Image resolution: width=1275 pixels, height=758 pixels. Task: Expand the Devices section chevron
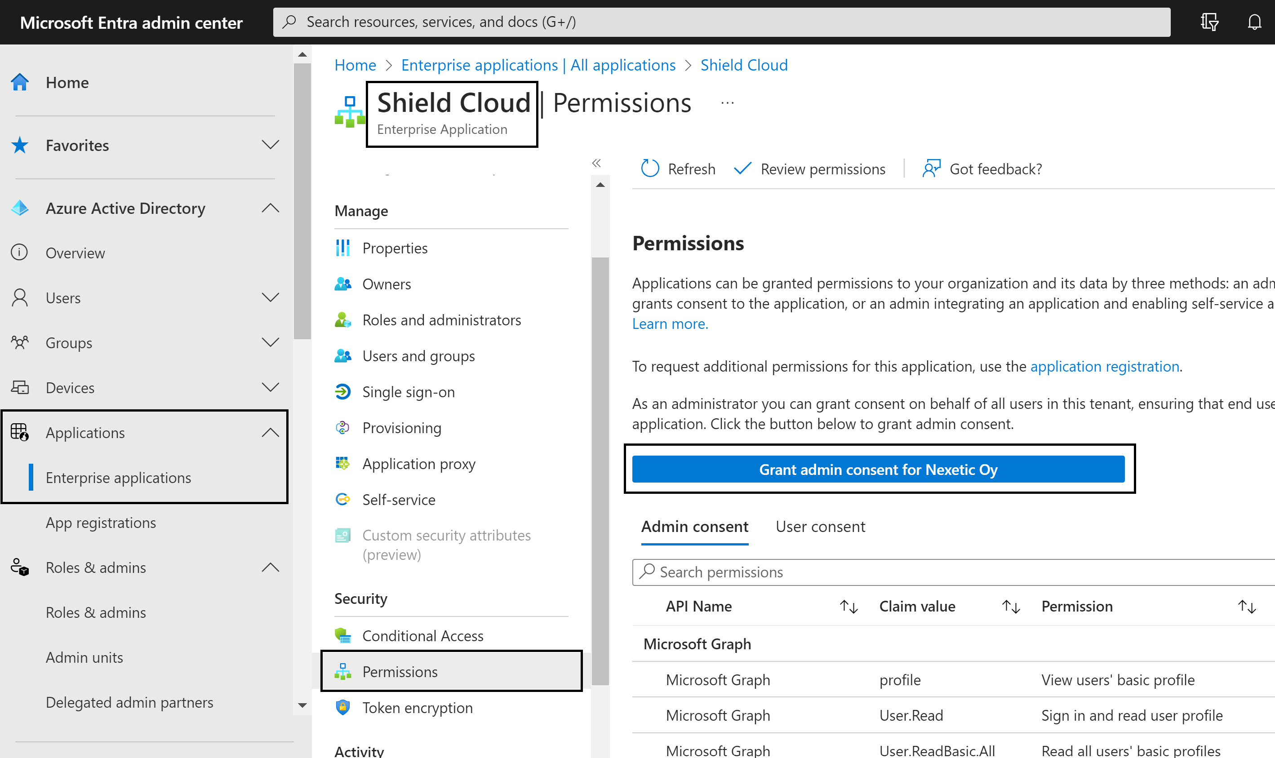point(270,387)
